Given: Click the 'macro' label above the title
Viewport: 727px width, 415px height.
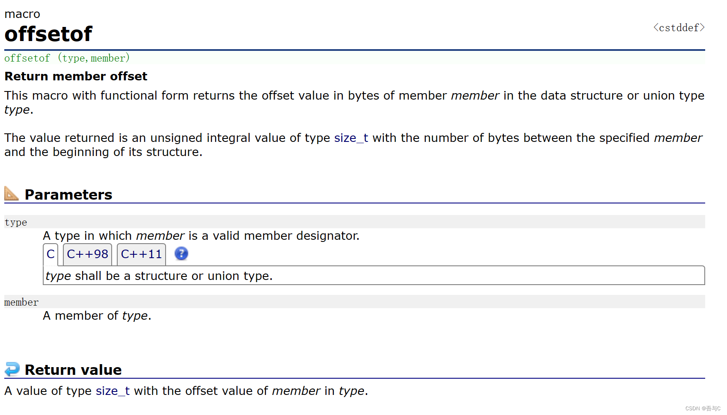Looking at the screenshot, I should point(22,14).
